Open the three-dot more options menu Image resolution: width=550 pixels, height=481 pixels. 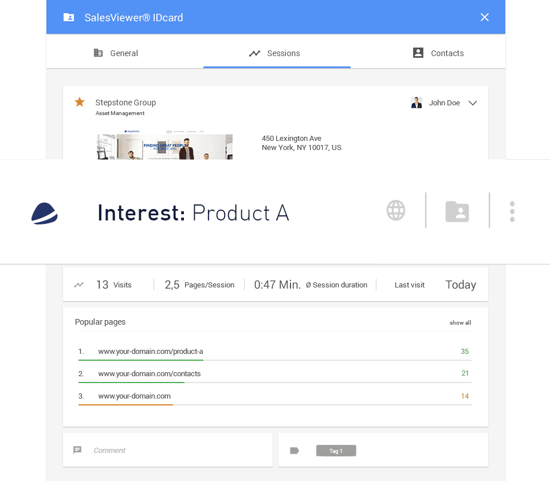point(512,211)
